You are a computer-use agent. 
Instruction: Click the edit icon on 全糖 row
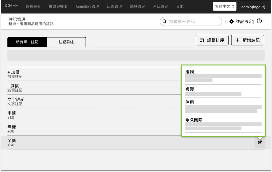click(x=260, y=142)
